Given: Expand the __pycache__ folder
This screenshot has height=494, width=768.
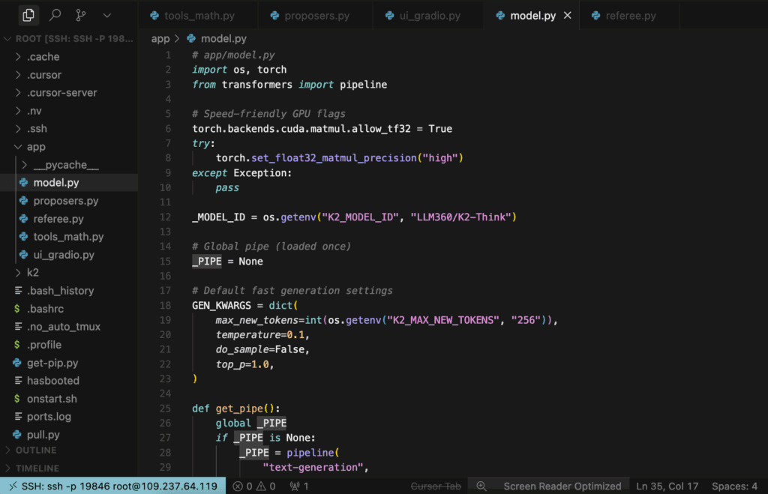Looking at the screenshot, I should click(x=65, y=165).
